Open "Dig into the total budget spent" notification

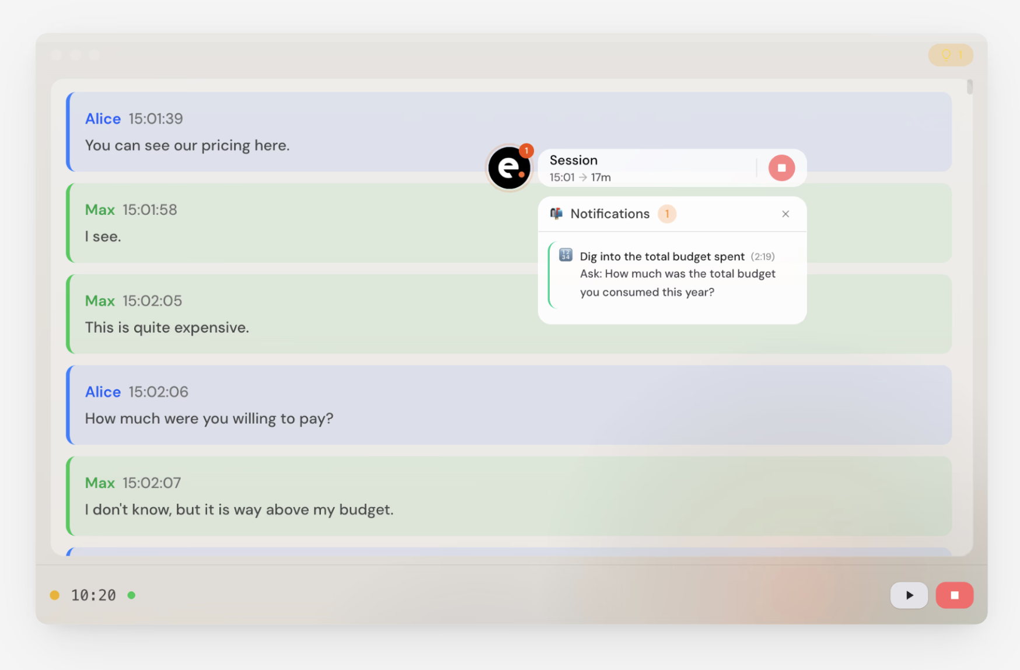click(662, 257)
